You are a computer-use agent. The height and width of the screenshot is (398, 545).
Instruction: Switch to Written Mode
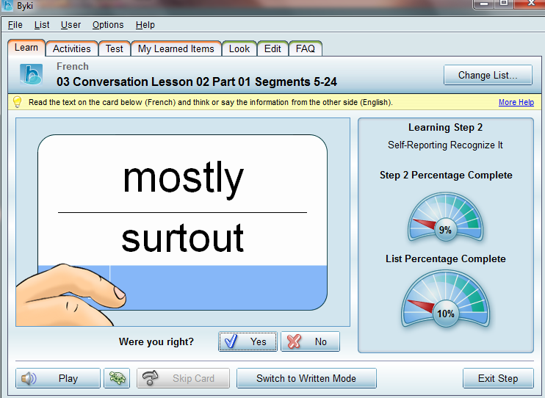[x=306, y=378]
